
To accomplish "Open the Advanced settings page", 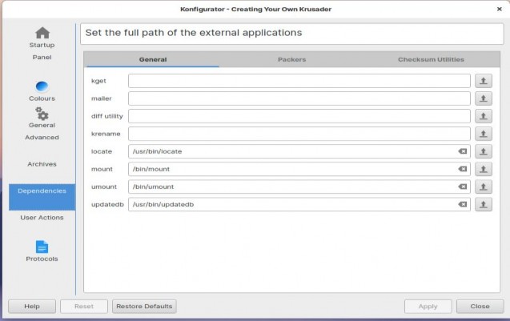I will point(42,137).
